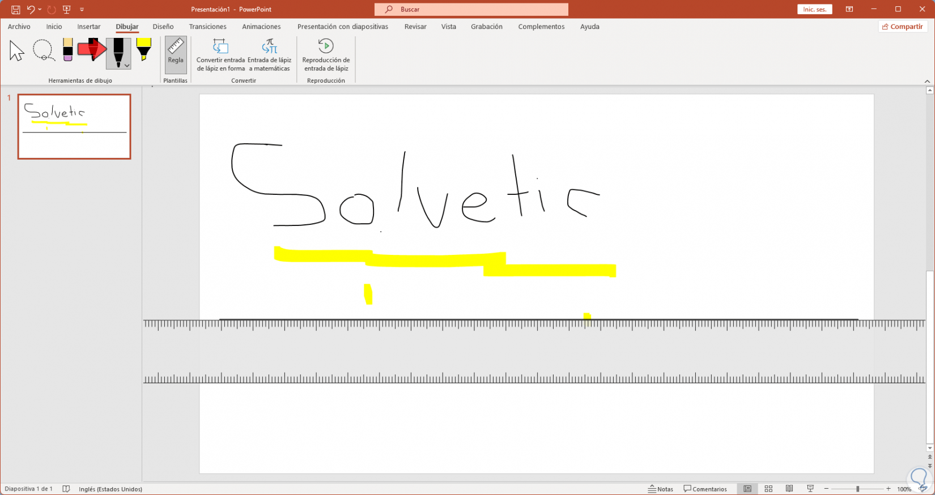Click Convertir entrada de lápiz en forma

(x=220, y=55)
